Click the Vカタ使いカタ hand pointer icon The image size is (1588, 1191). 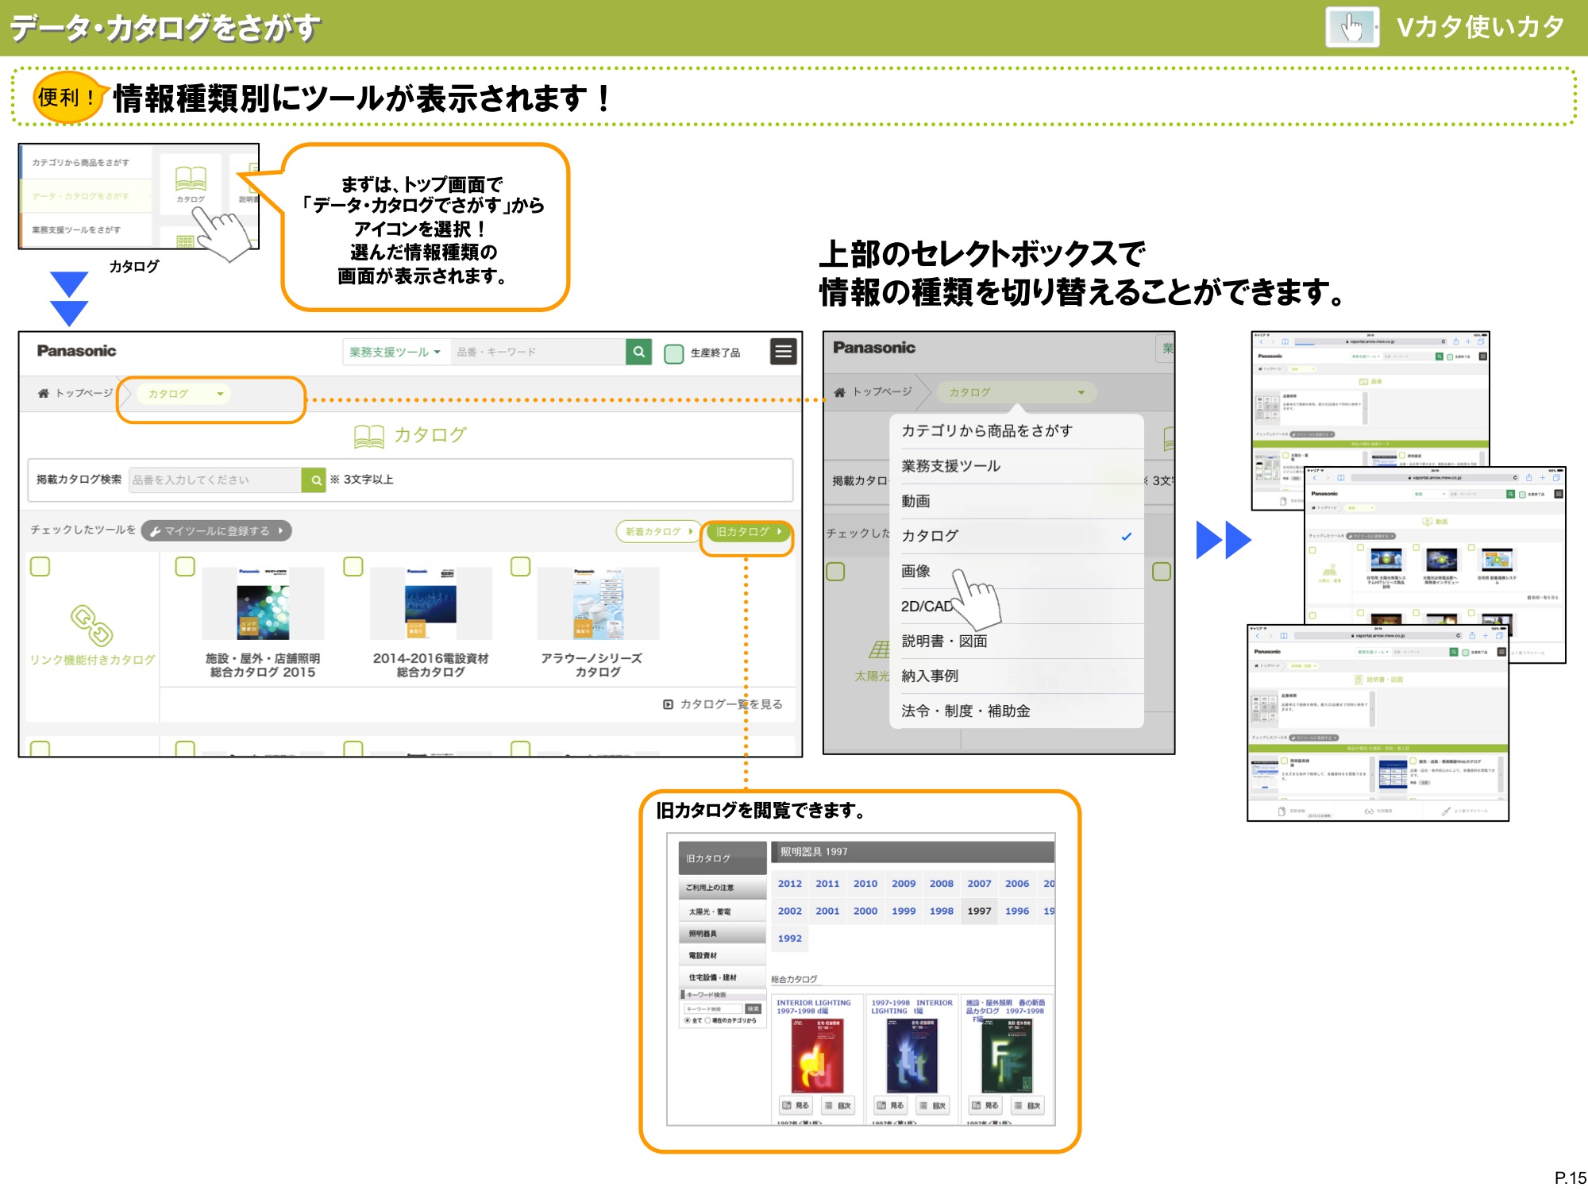click(1351, 28)
